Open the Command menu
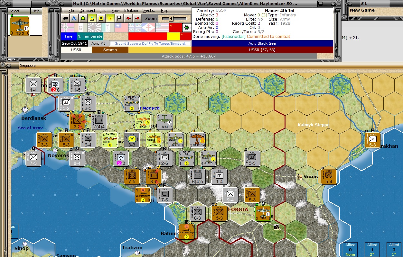The image size is (403, 257). tap(87, 11)
